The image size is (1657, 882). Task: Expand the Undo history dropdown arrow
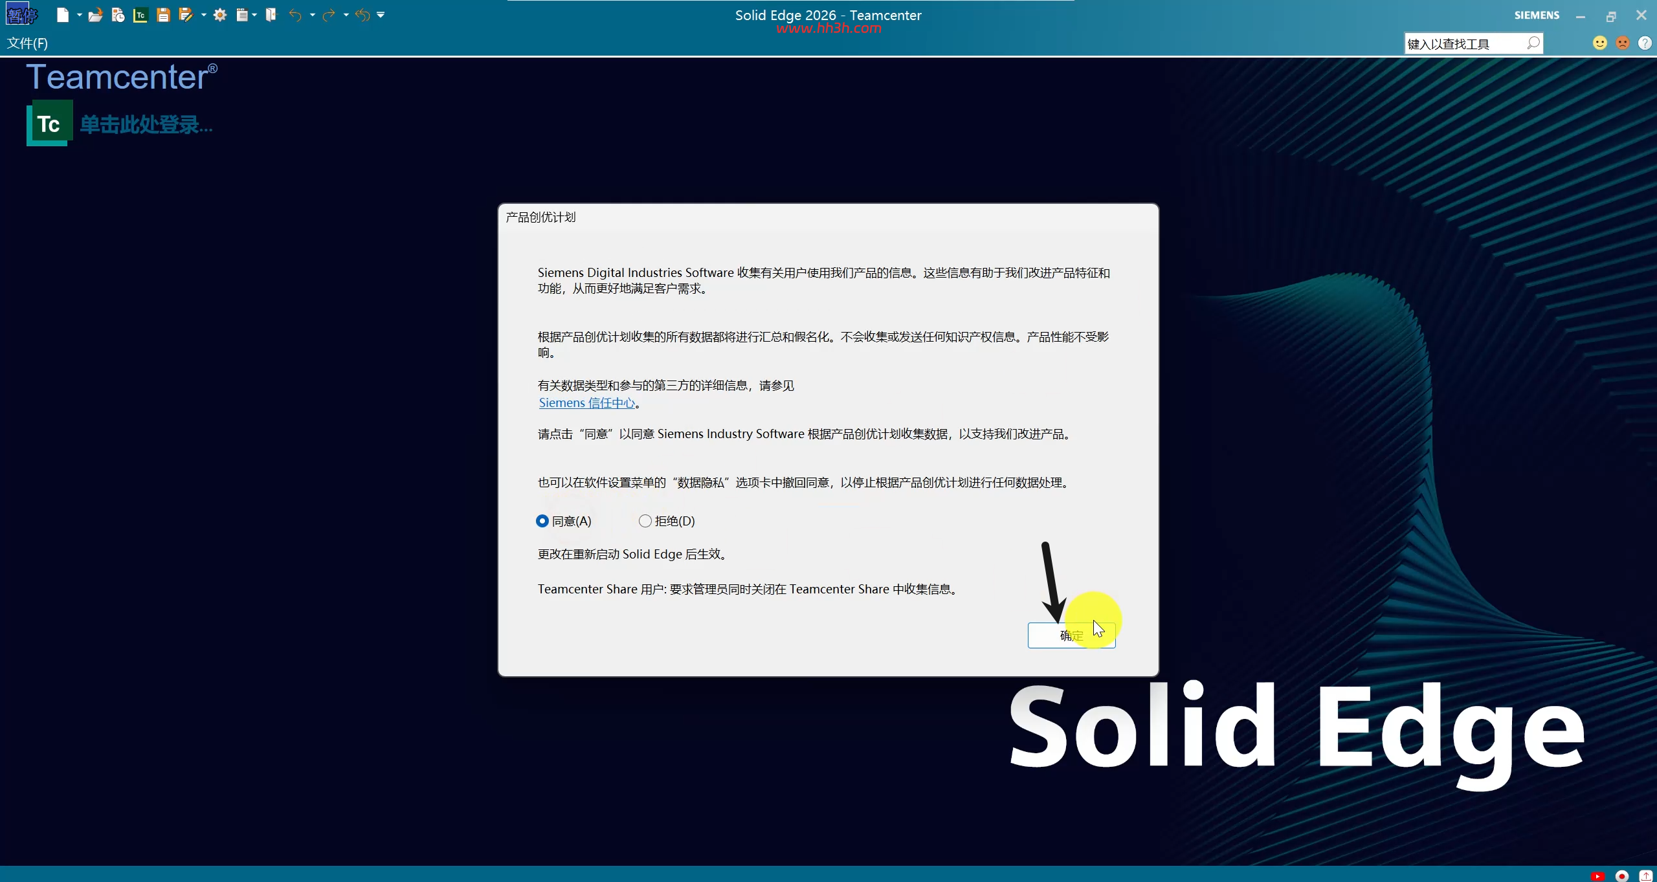312,15
